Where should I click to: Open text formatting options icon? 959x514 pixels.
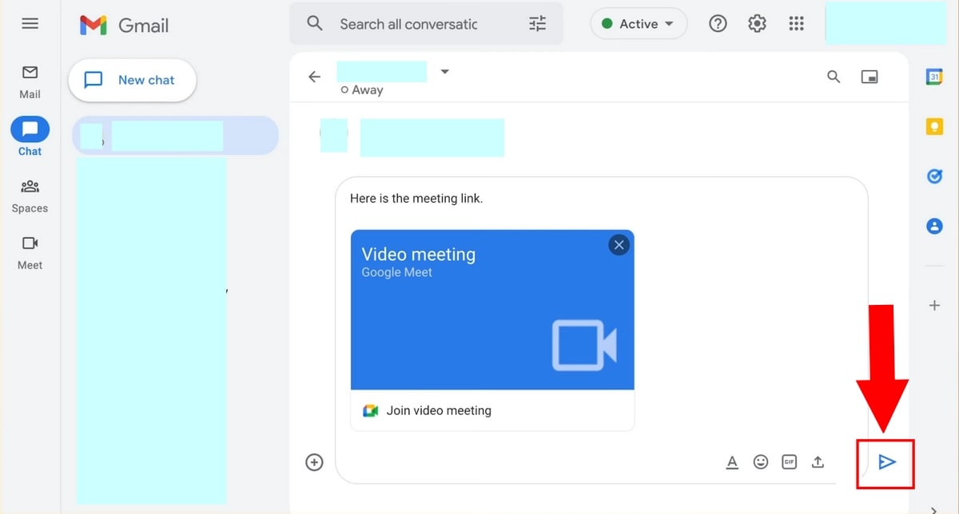(x=732, y=462)
